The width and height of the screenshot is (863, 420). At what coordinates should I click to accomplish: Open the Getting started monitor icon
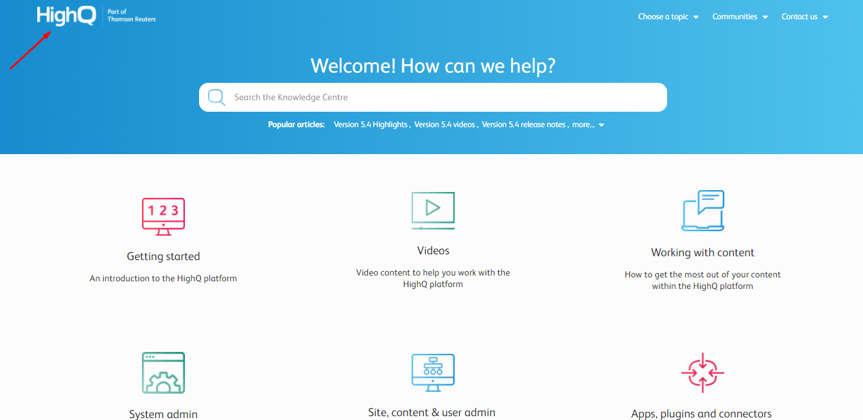pos(163,217)
